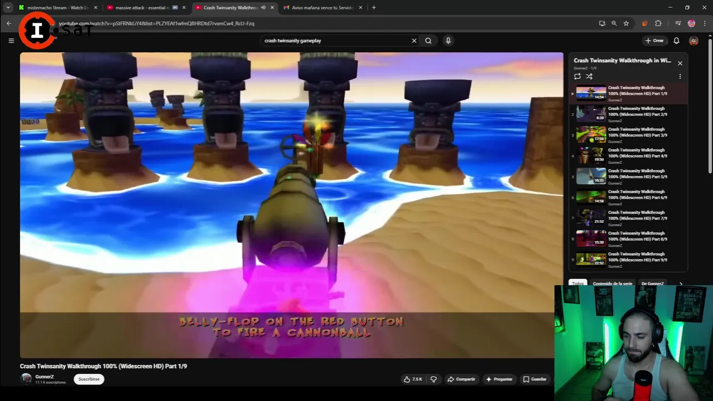The image size is (713, 401).
Task: Play Part 6/9 from the playlist
Action: pos(628,197)
